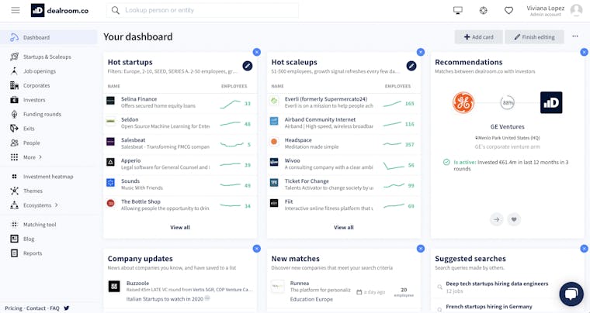View all hot startups
The height and width of the screenshot is (313, 590).
tap(180, 228)
